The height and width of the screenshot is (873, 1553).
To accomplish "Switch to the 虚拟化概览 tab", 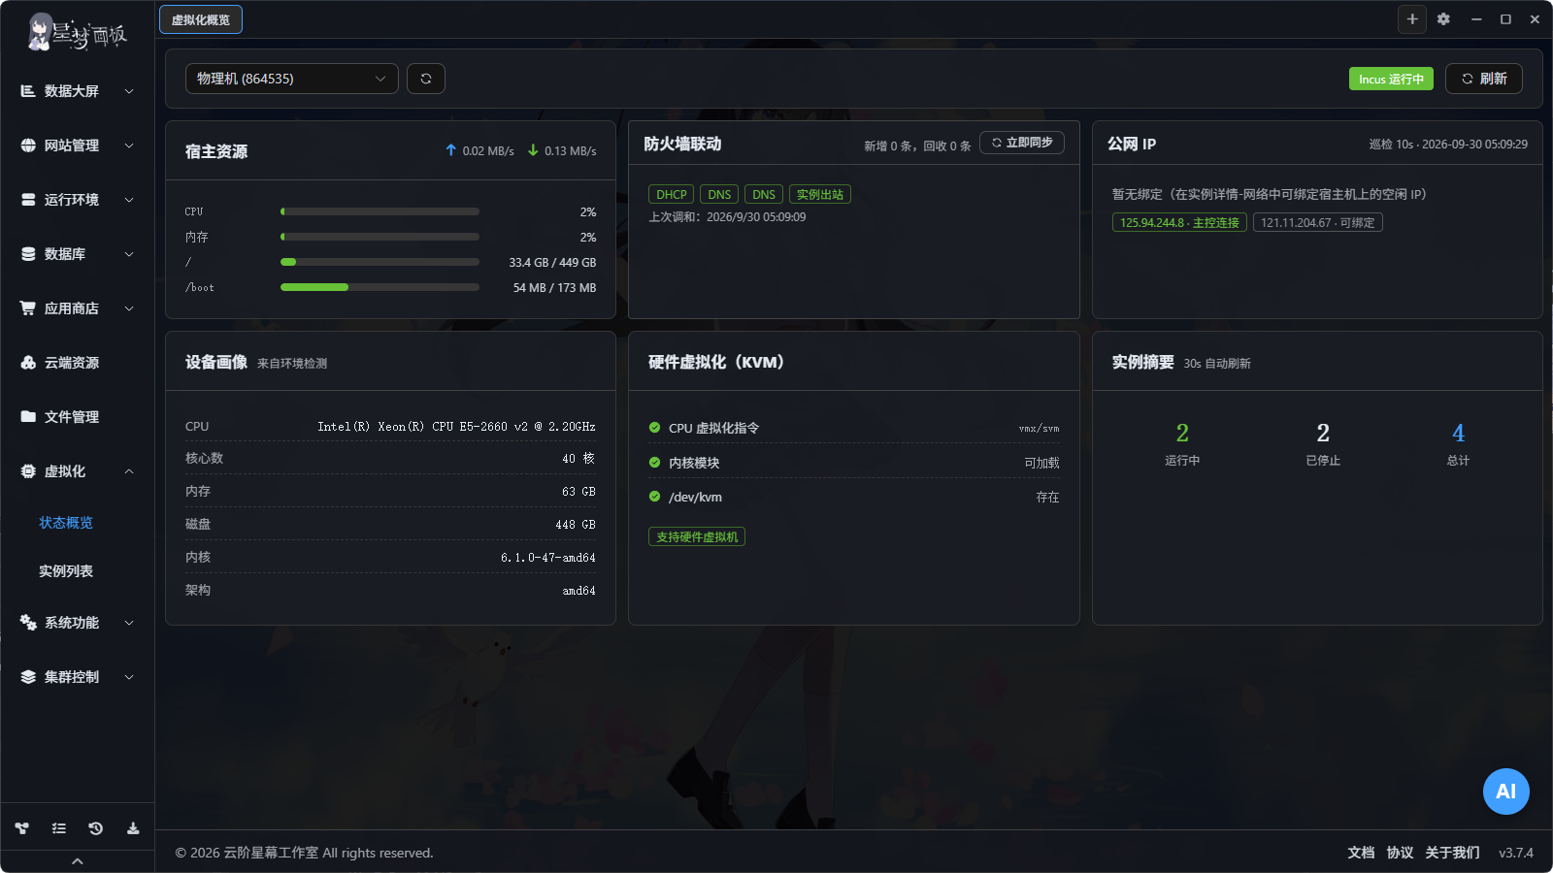I will (201, 19).
